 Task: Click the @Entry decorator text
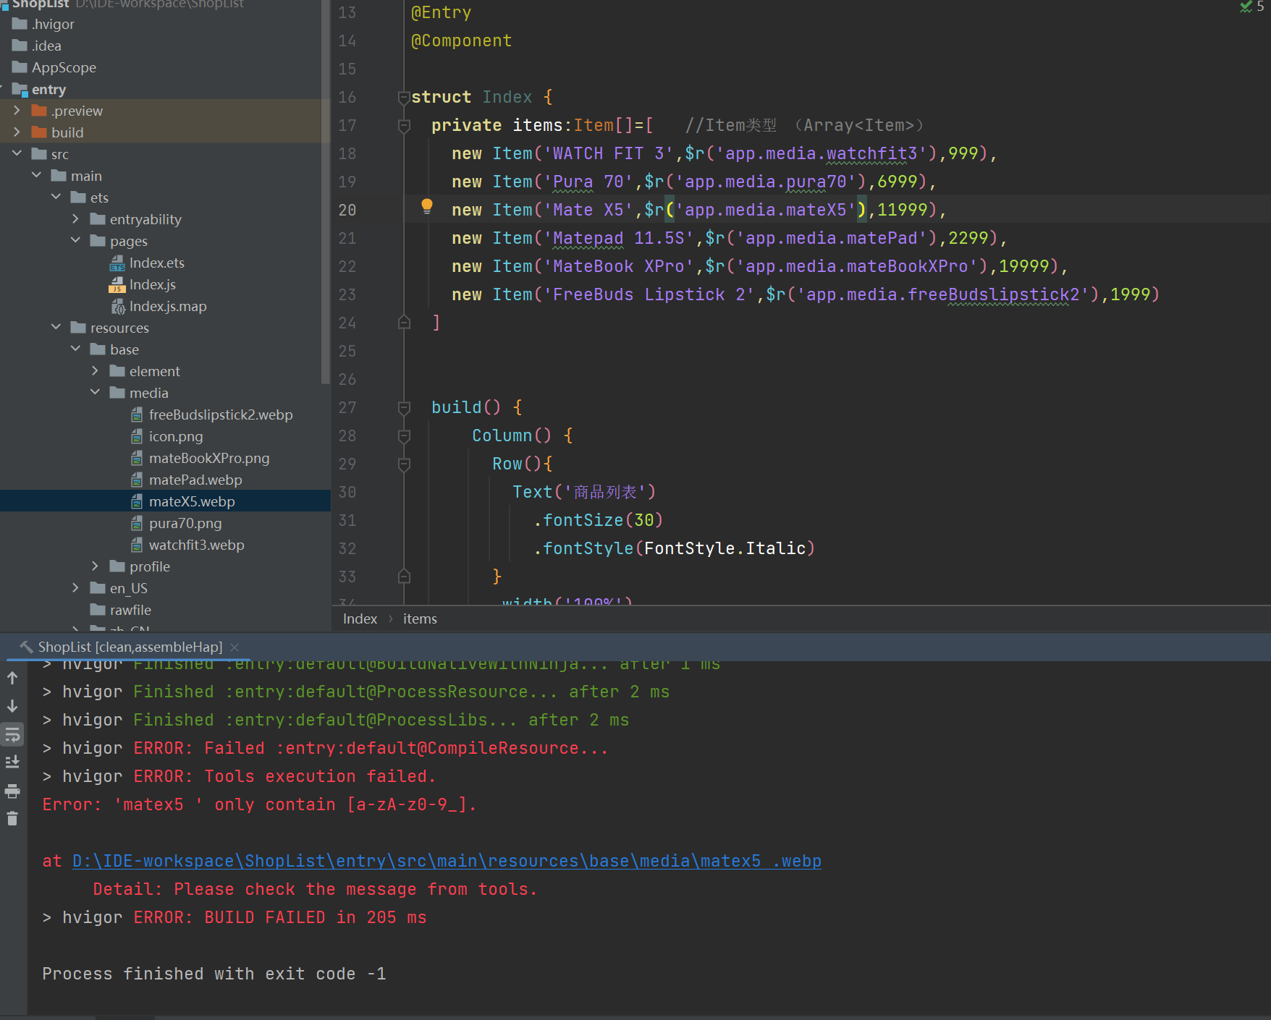pyautogui.click(x=442, y=12)
